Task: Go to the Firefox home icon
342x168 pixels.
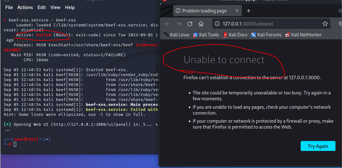Action: click(x=201, y=24)
